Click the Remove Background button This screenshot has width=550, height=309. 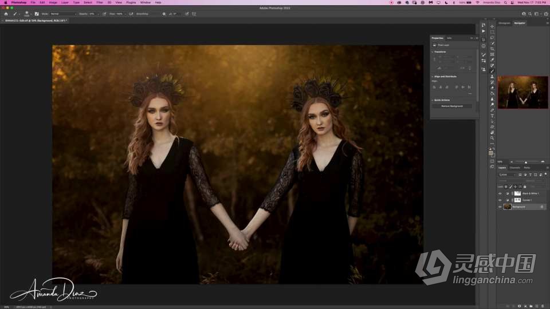(452, 106)
